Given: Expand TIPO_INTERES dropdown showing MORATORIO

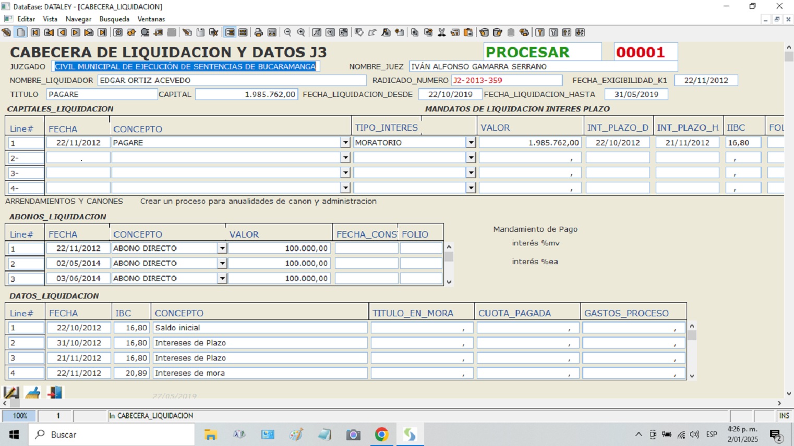Looking at the screenshot, I should [x=471, y=143].
